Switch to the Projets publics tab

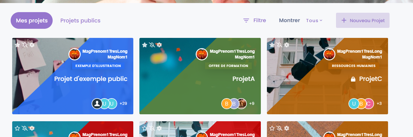pos(80,21)
